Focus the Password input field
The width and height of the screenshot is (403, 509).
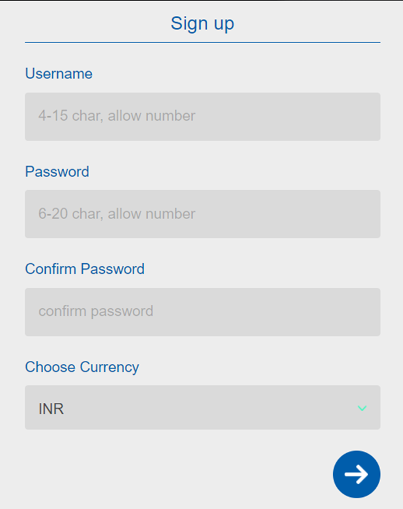pyautogui.click(x=202, y=214)
